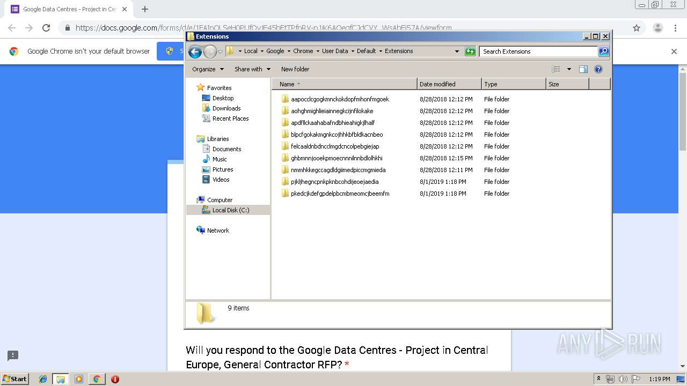Open Libraries in navigation pane
The height and width of the screenshot is (386, 687).
tap(218, 139)
